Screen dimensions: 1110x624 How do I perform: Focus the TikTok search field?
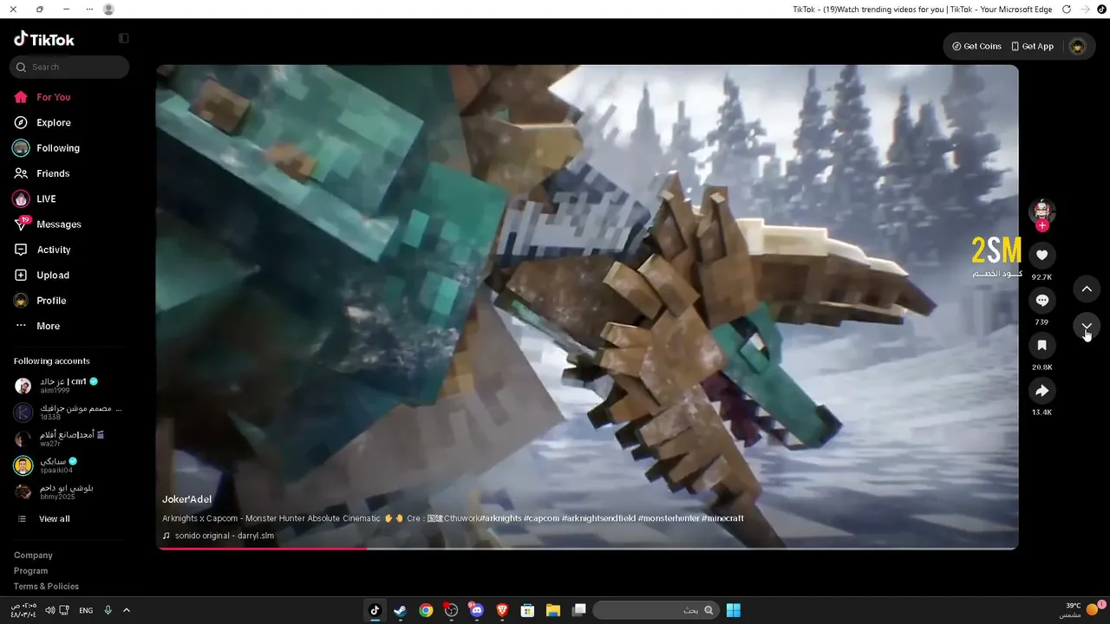(69, 67)
